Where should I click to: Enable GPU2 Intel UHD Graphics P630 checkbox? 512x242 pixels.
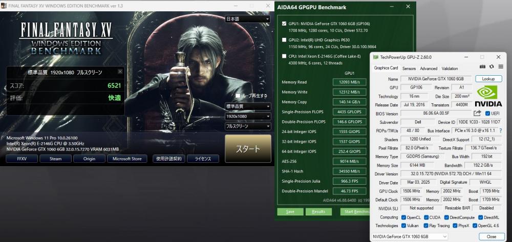point(284,40)
